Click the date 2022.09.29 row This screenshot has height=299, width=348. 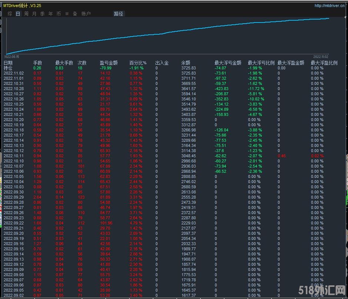tap(14, 197)
